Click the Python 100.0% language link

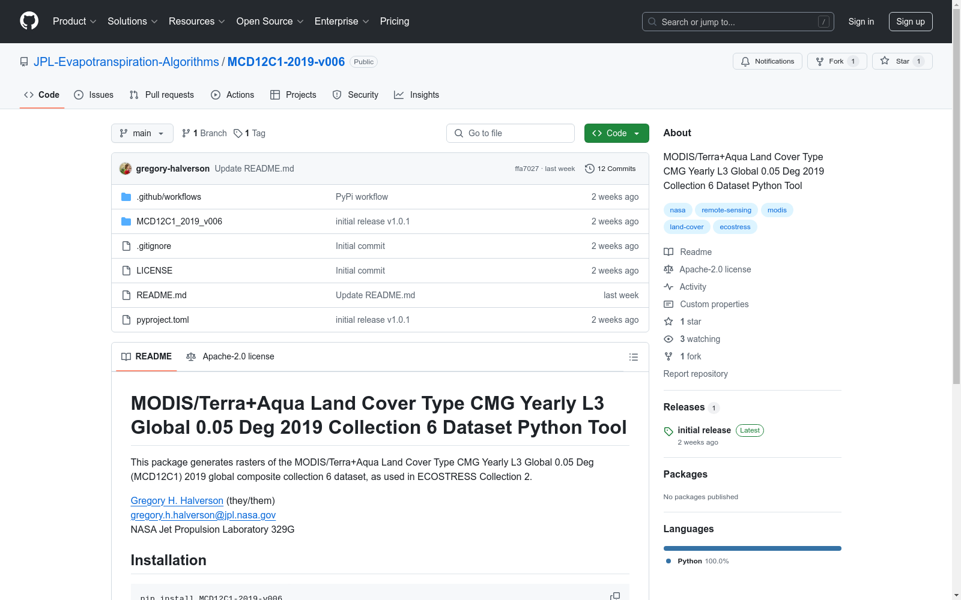(697, 561)
